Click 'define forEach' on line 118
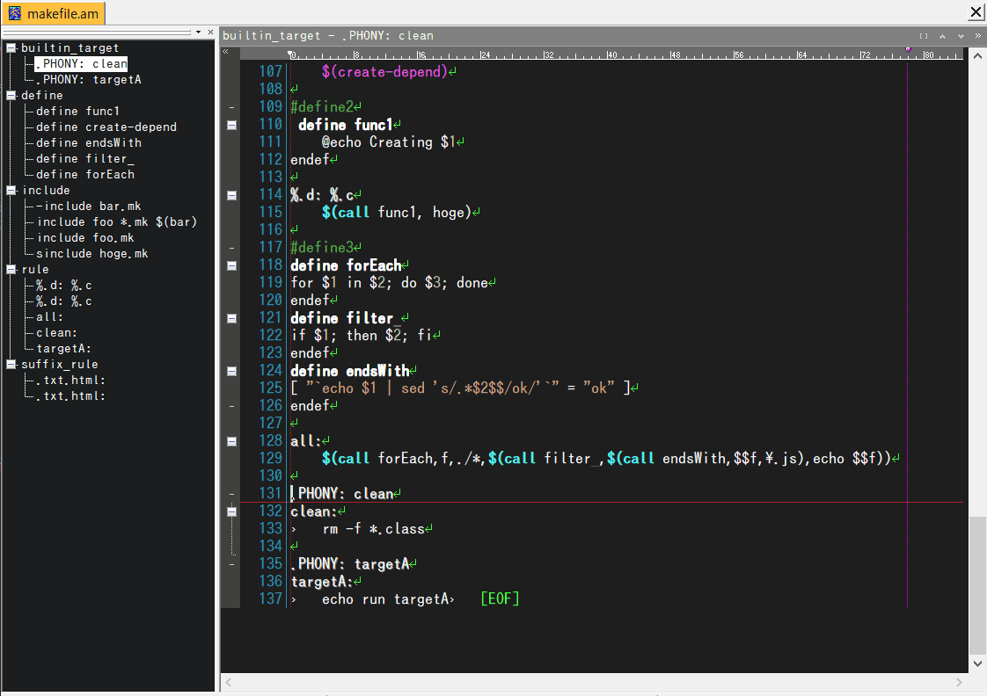 pyautogui.click(x=346, y=265)
